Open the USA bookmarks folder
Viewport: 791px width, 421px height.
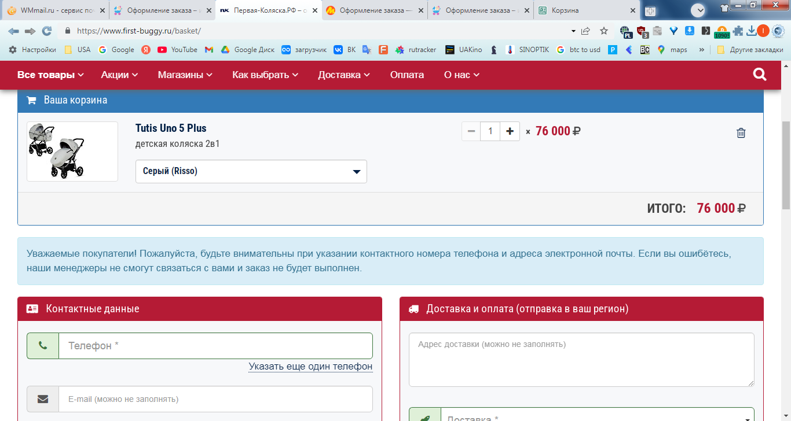[78, 50]
